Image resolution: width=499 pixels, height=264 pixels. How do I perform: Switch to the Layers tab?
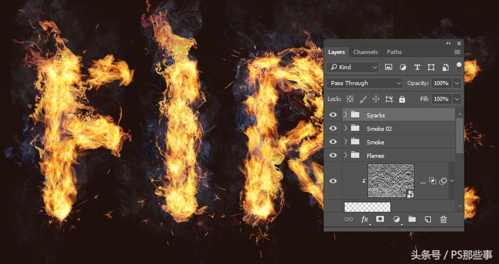pos(336,52)
